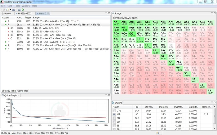The image size is (217, 135).
Task: Select the Hand 2 tab
Action: point(42,13)
